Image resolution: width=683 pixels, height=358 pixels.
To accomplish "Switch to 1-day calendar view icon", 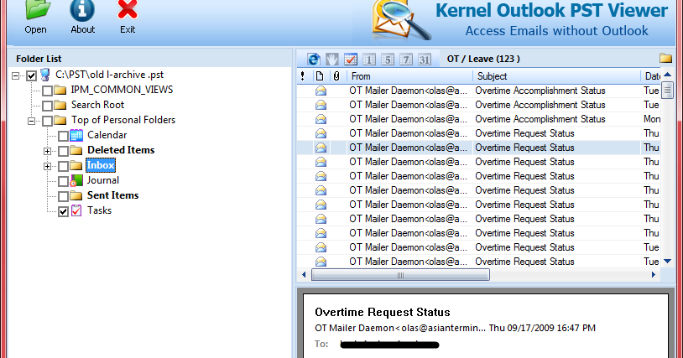I will coord(369,60).
